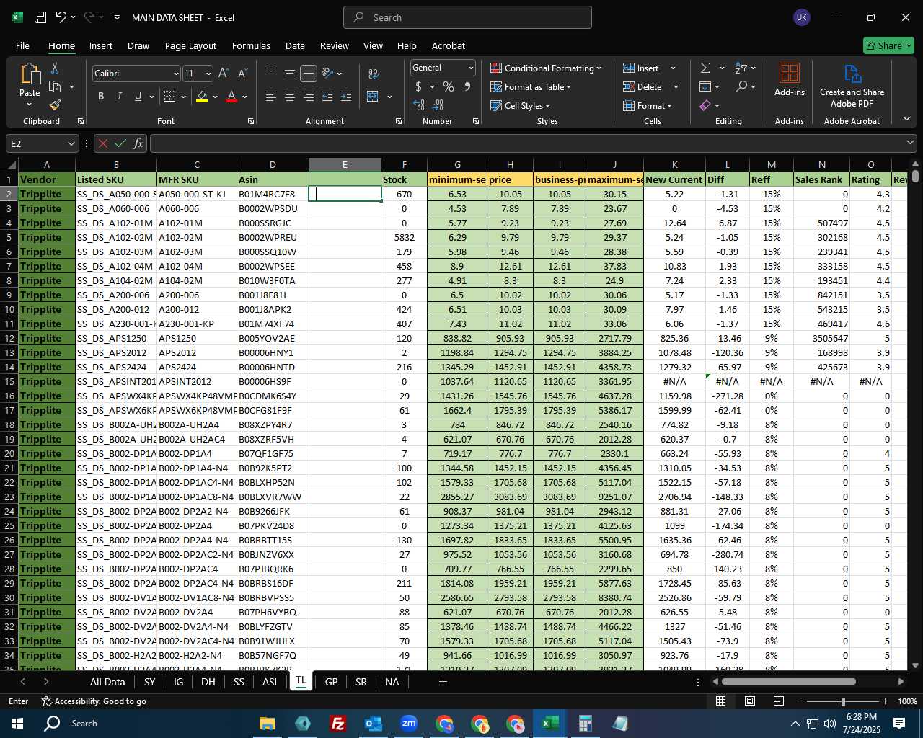Click the AutoSum sigma icon
Screen dimensions: 923x738
coord(705,68)
